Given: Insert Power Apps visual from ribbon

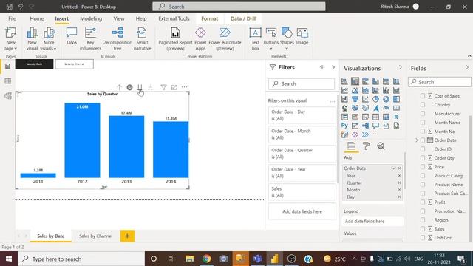Looking at the screenshot, I should [x=200, y=39].
